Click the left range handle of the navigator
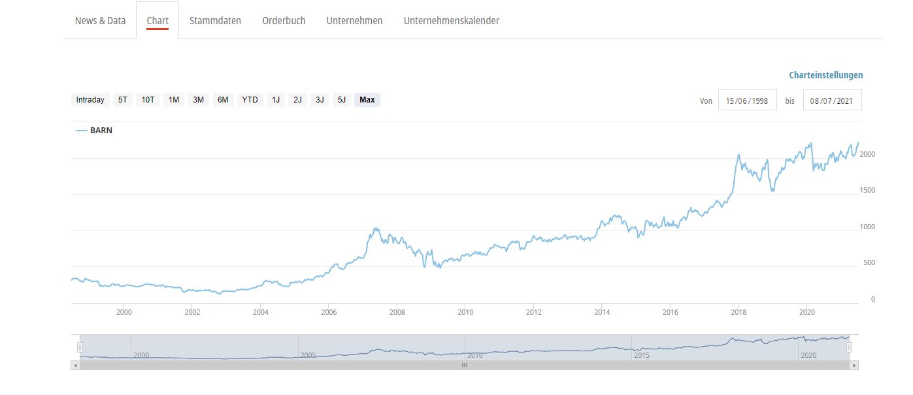The image size is (913, 395). click(80, 347)
